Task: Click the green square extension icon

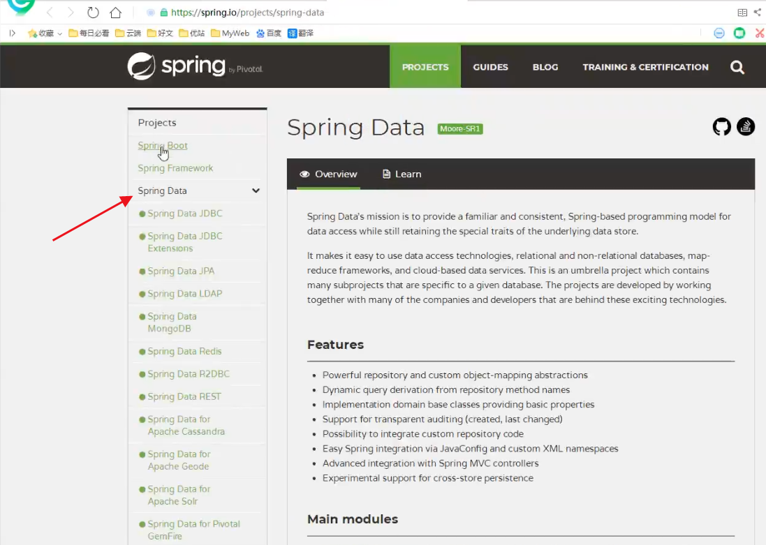Action: click(739, 33)
